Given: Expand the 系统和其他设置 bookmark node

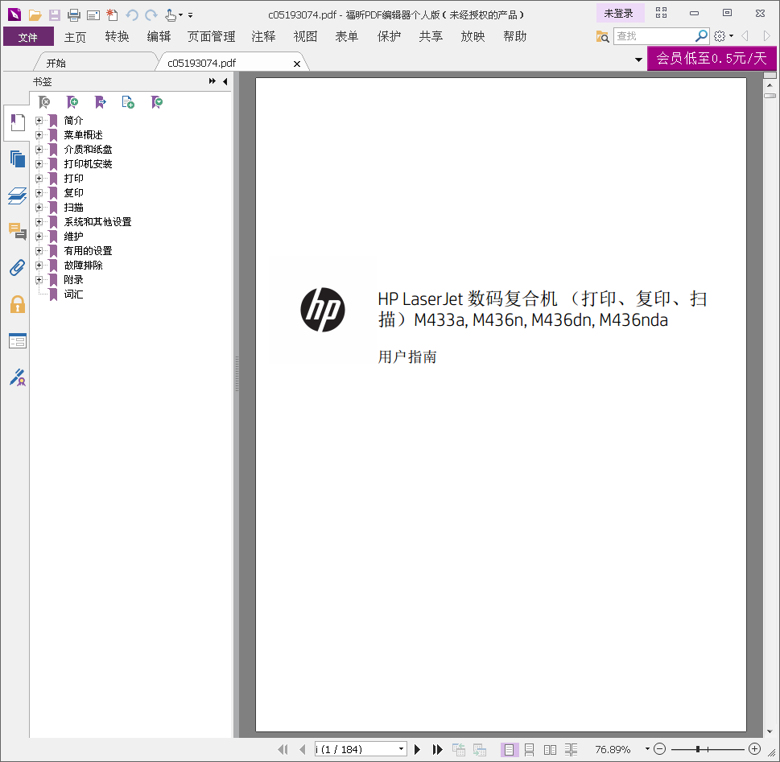Looking at the screenshot, I should pos(39,222).
